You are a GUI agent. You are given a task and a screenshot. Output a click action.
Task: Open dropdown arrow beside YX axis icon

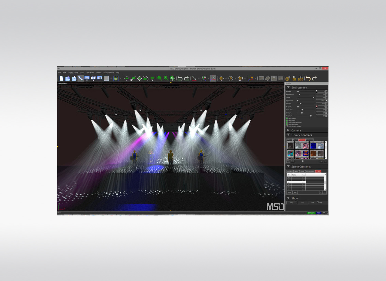[199, 78]
